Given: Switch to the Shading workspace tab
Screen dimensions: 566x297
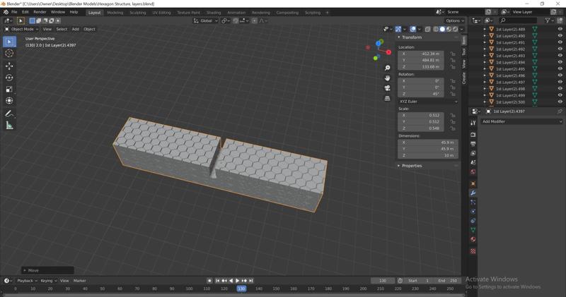Looking at the screenshot, I should pos(214,13).
